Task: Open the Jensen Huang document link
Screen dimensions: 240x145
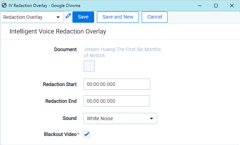Action: coord(122,52)
